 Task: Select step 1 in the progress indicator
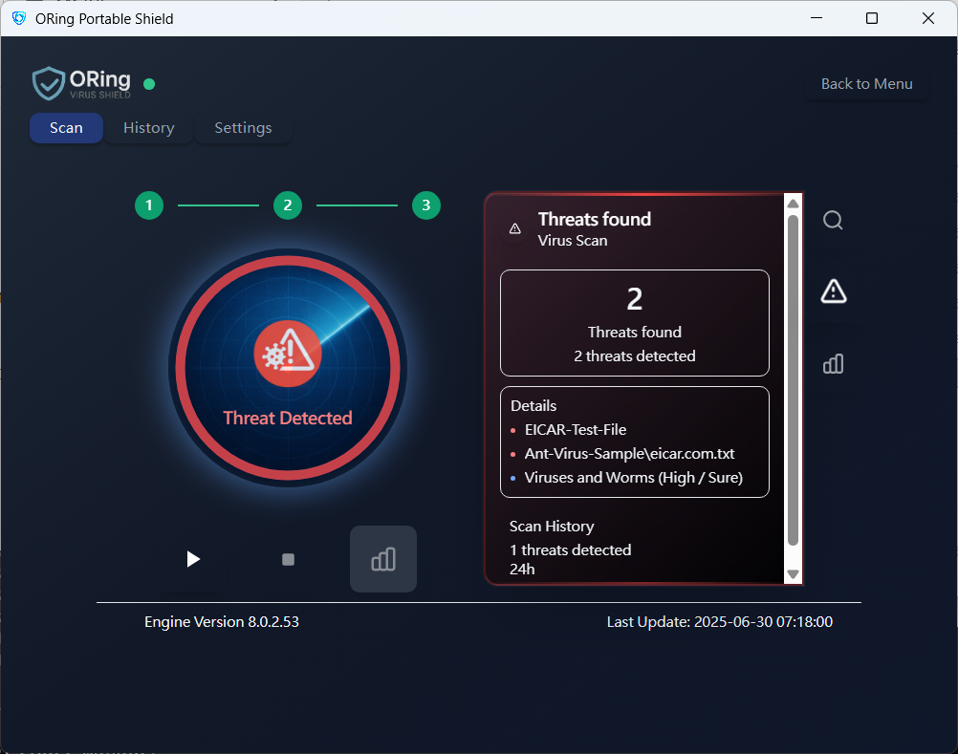pos(149,205)
